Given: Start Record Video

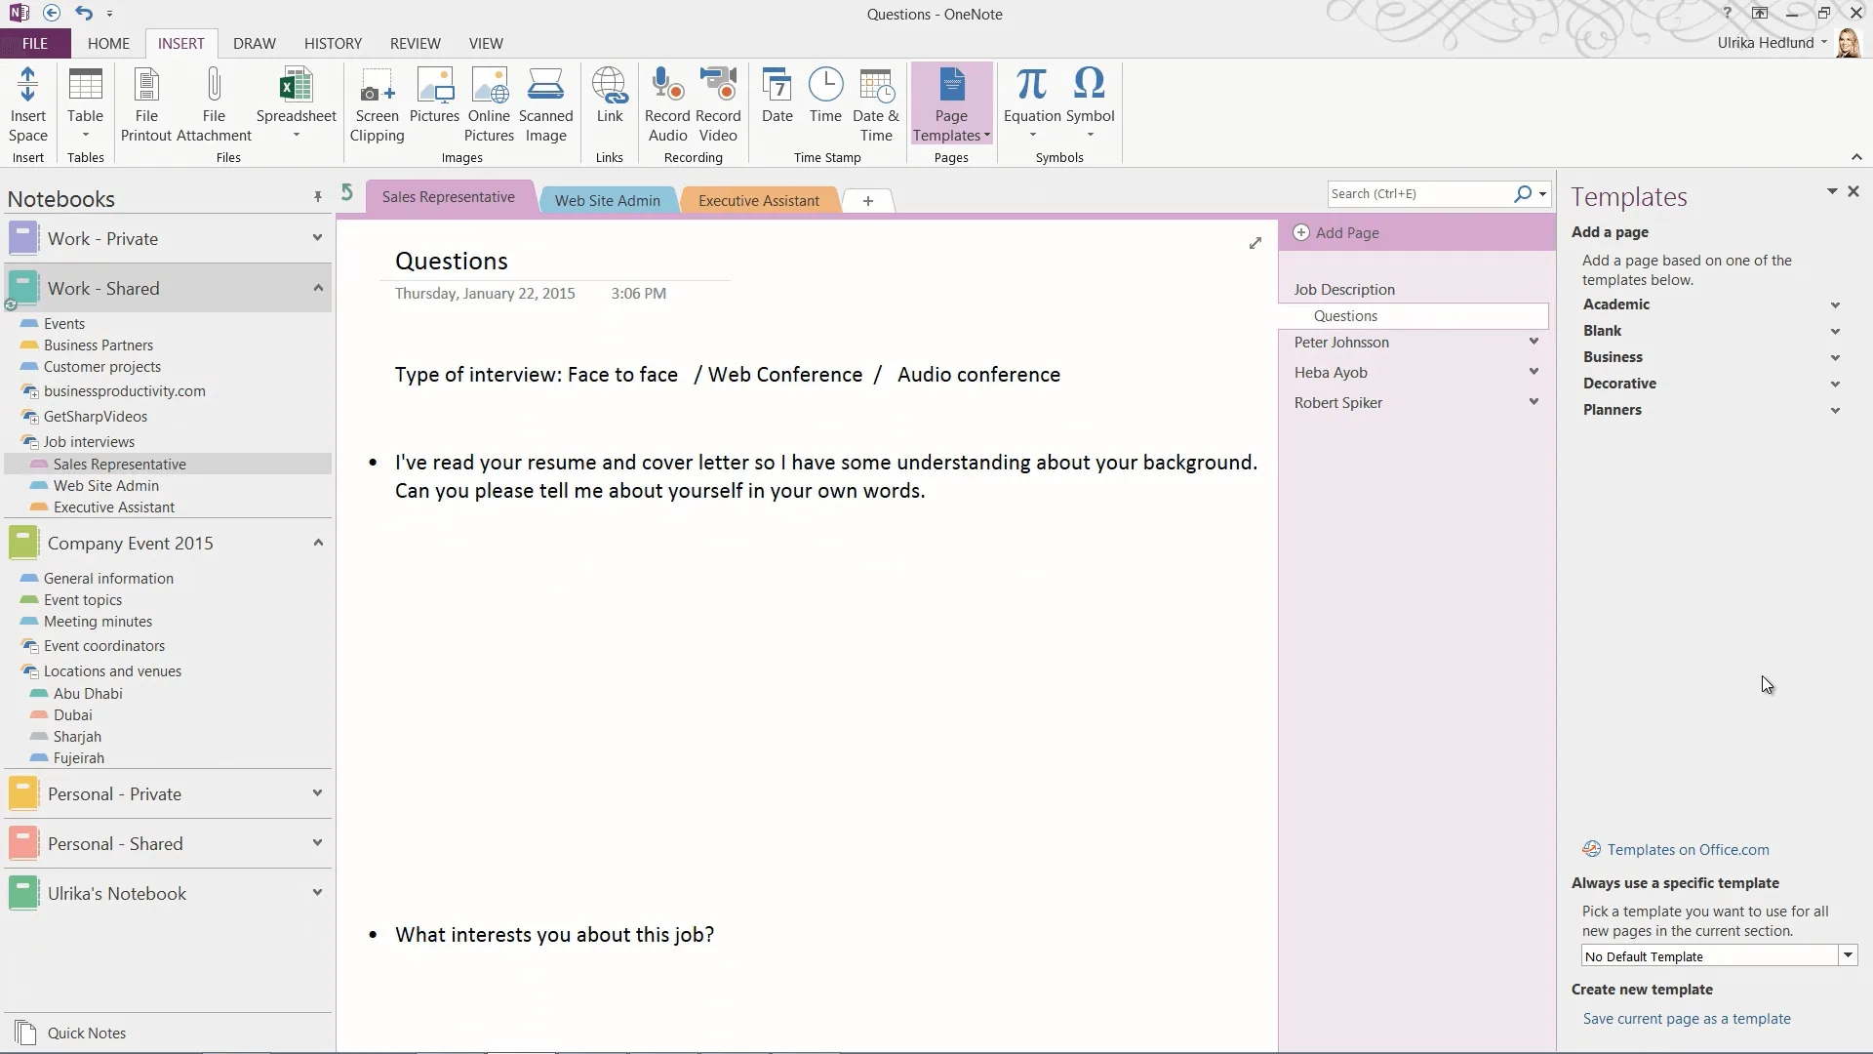Looking at the screenshot, I should point(718,104).
